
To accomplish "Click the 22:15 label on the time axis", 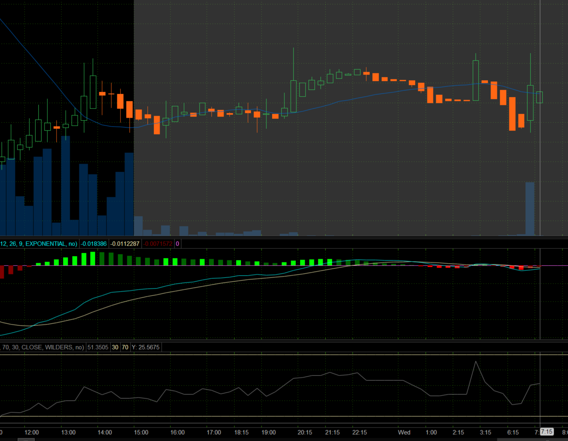I will [360, 432].
